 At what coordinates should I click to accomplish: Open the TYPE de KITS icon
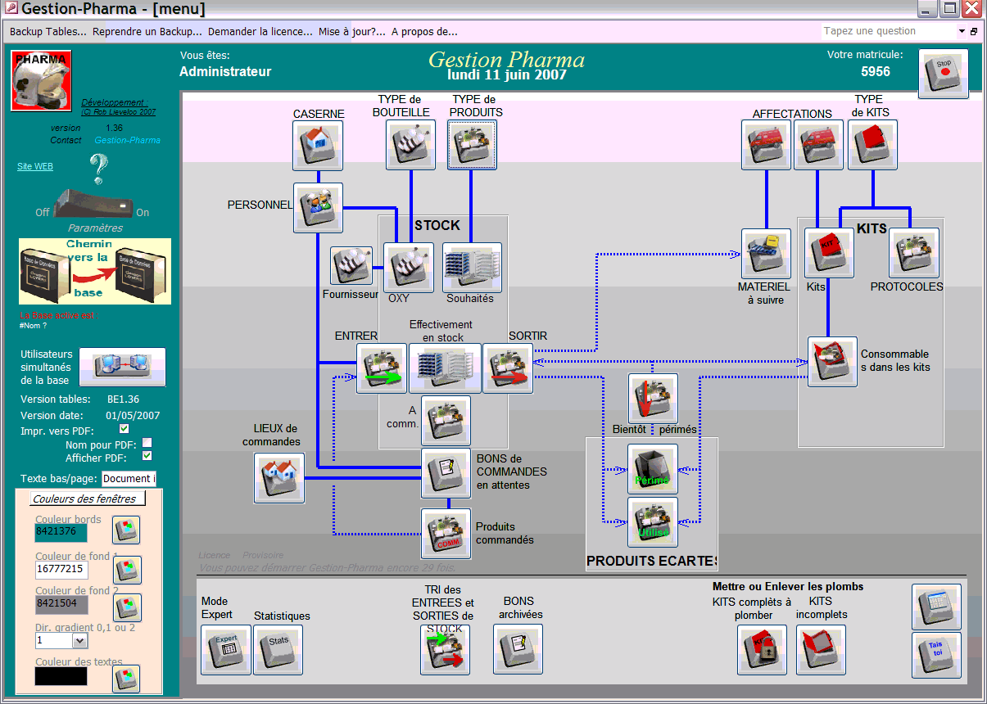872,145
